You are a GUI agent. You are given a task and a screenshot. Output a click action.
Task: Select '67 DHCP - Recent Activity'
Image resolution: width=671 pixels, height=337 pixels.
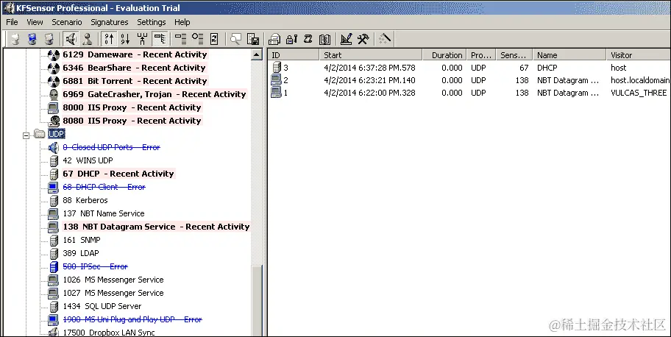click(x=118, y=174)
